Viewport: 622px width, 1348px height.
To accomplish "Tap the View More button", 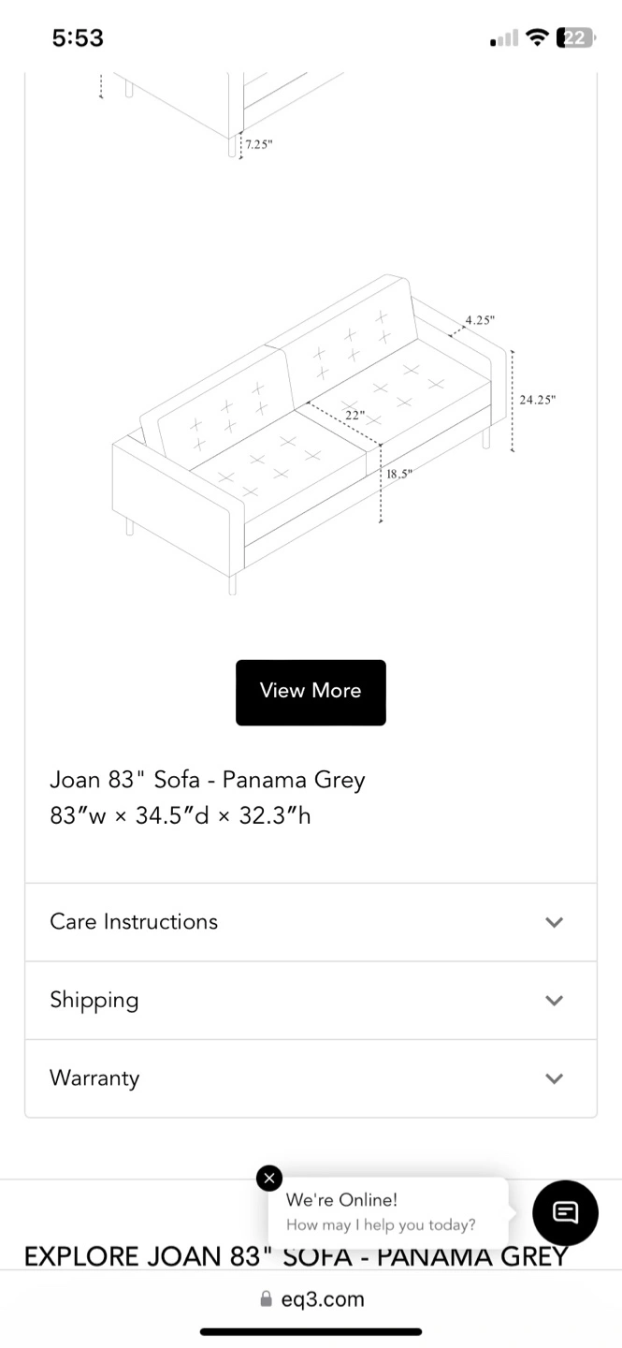I will click(311, 693).
